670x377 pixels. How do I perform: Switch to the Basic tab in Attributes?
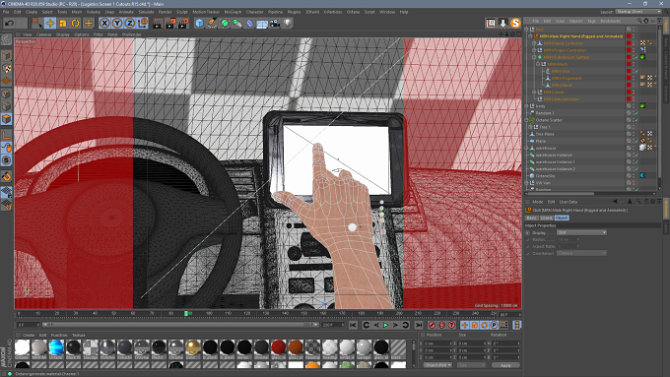tap(531, 218)
